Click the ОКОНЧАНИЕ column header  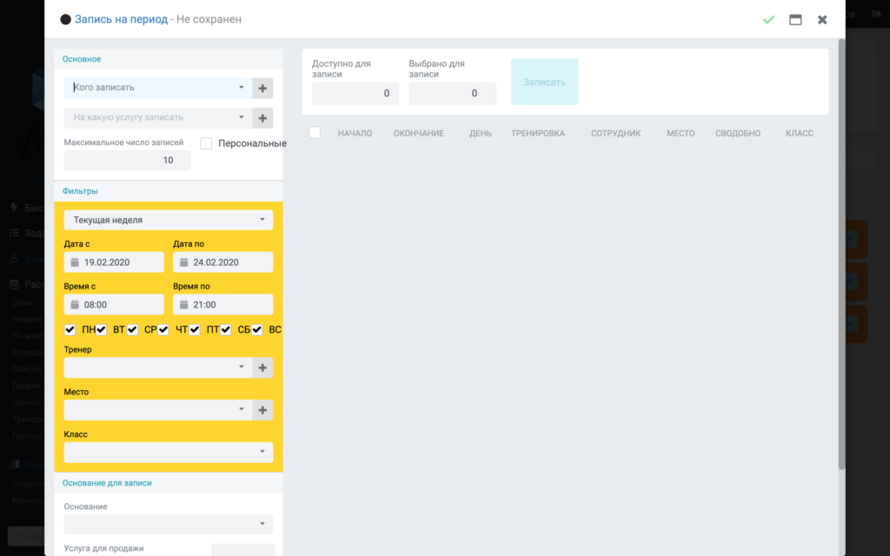click(x=419, y=133)
